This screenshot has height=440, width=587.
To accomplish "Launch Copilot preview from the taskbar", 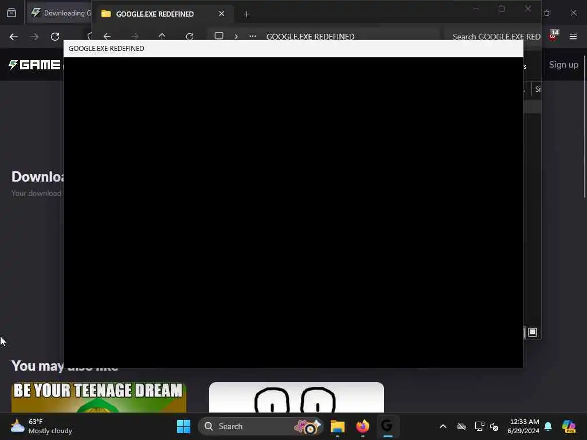I will tap(569, 426).
